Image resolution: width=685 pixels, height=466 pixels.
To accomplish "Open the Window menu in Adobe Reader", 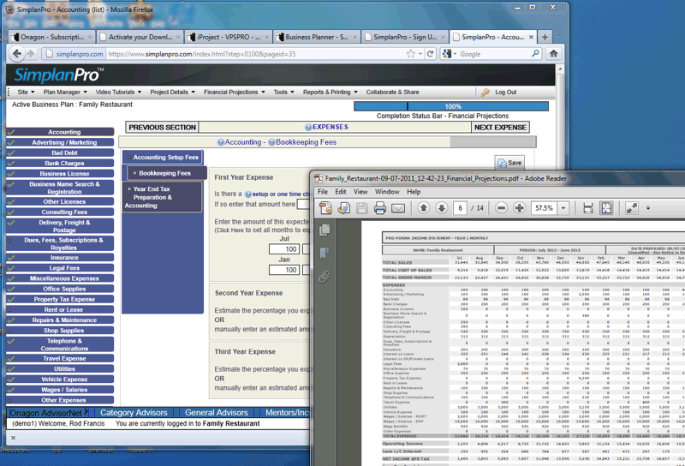I will point(387,192).
